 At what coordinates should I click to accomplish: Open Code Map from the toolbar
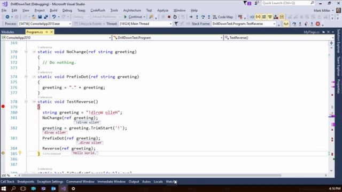click(x=223, y=17)
